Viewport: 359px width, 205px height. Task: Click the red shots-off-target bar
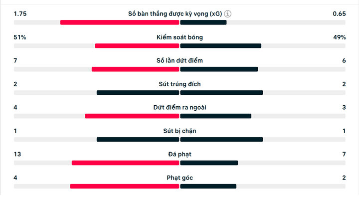132,116
